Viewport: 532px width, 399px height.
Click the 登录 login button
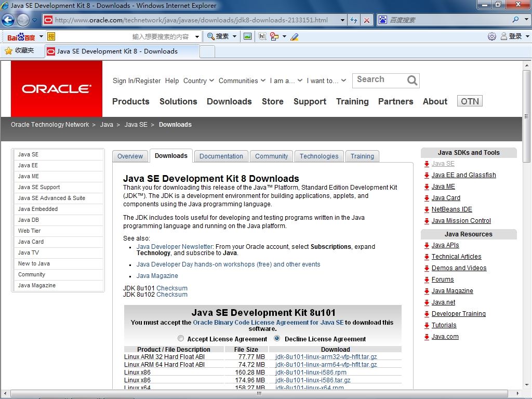coord(511,36)
